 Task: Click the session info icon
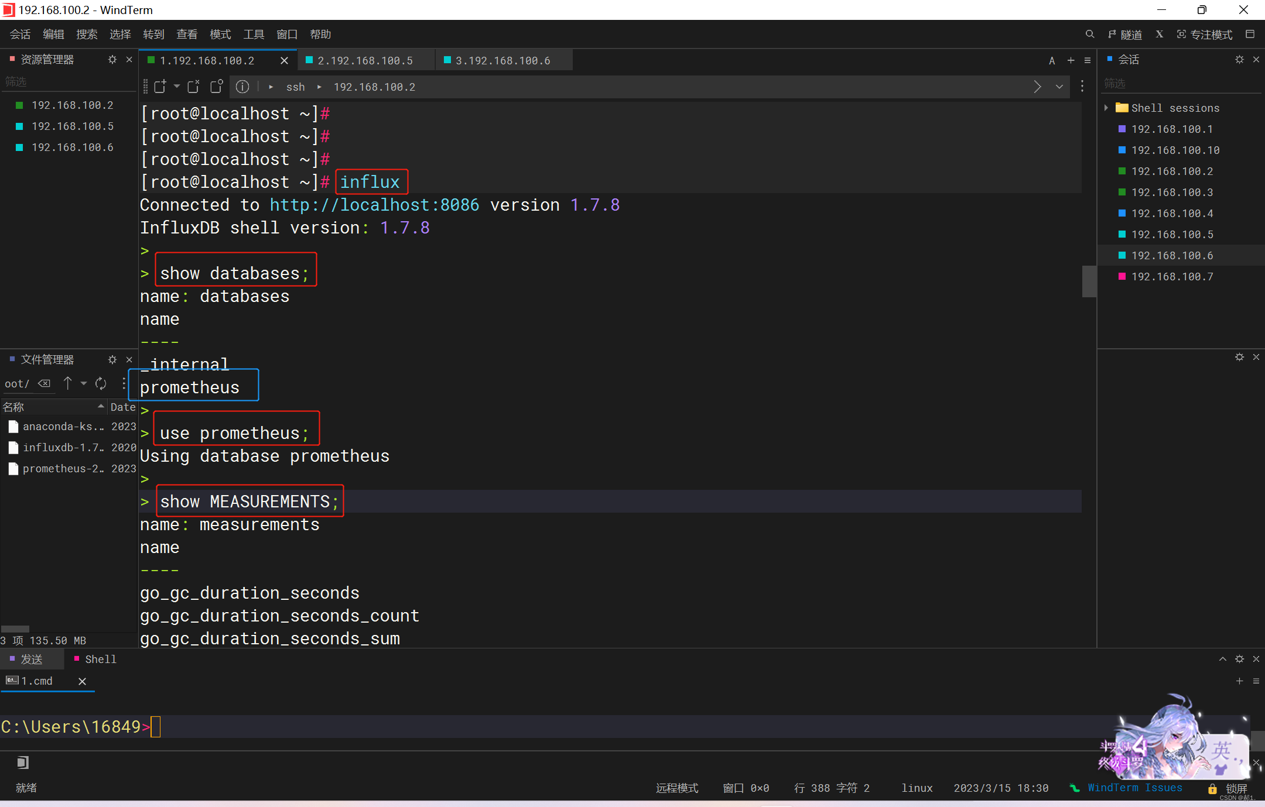click(x=242, y=87)
